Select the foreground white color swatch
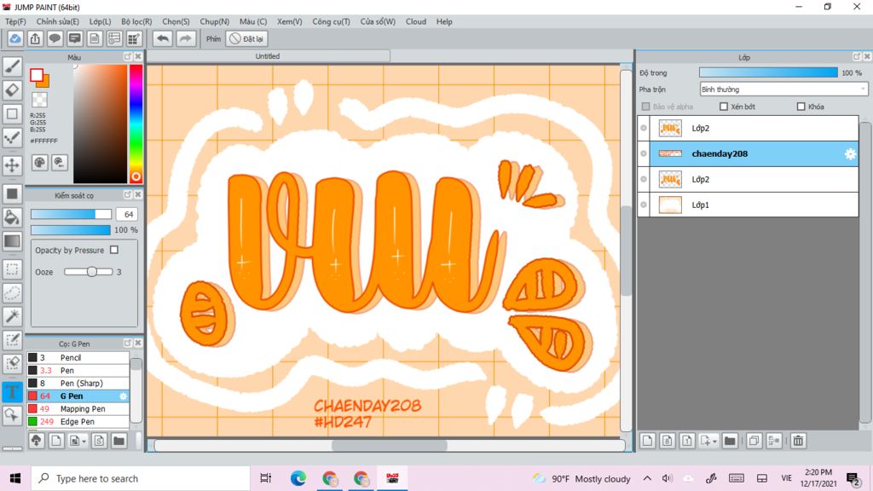The height and width of the screenshot is (491, 873). 37,75
